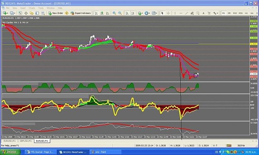Open the Window menu

(x=51, y=8)
